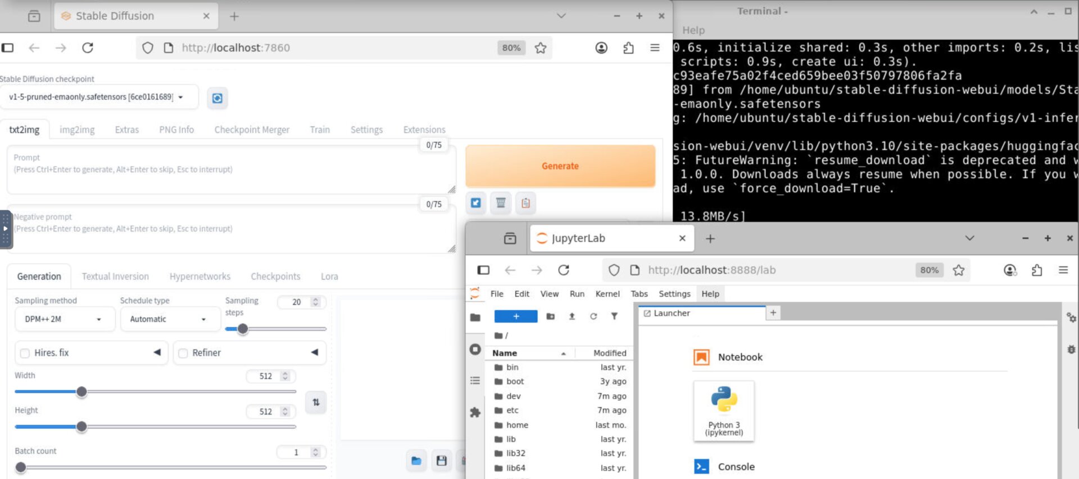Screen dimensions: 1079x479
Task: Switch to the img2img tab
Action: pyautogui.click(x=77, y=130)
